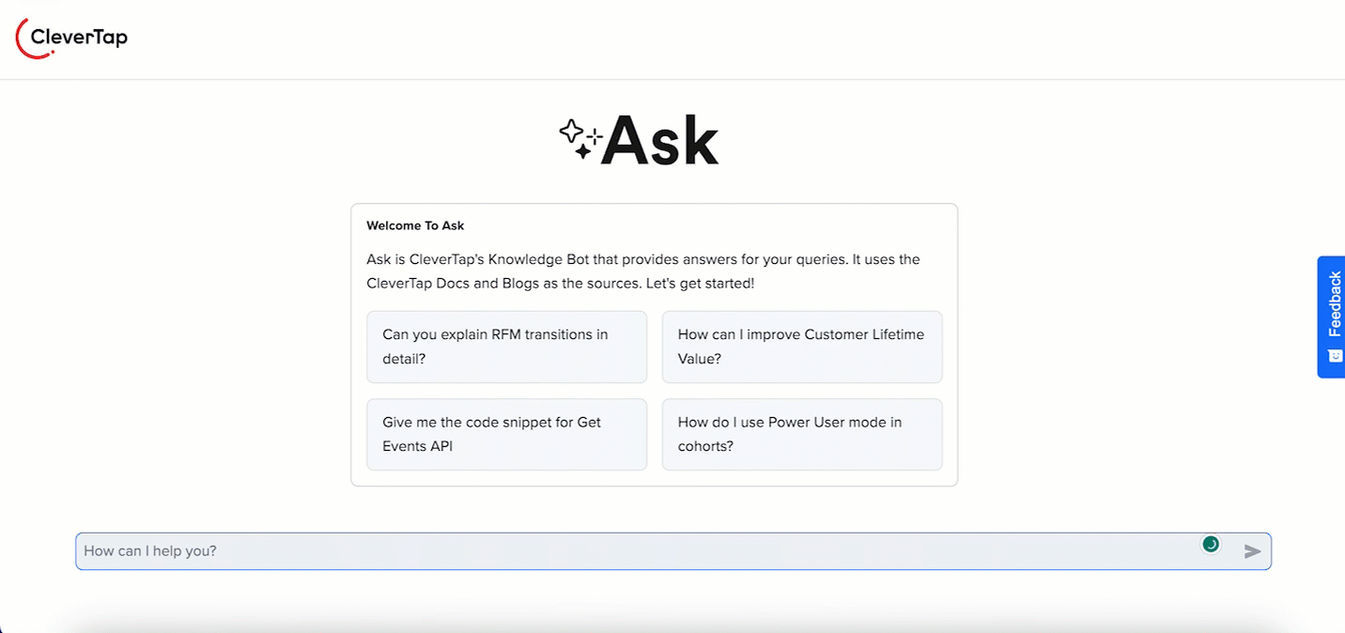The height and width of the screenshot is (633, 1345).
Task: Select the Power User mode in cohorts prompt
Action: (x=801, y=434)
